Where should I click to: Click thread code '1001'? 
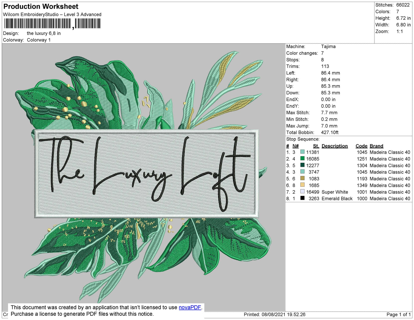(x=362, y=192)
